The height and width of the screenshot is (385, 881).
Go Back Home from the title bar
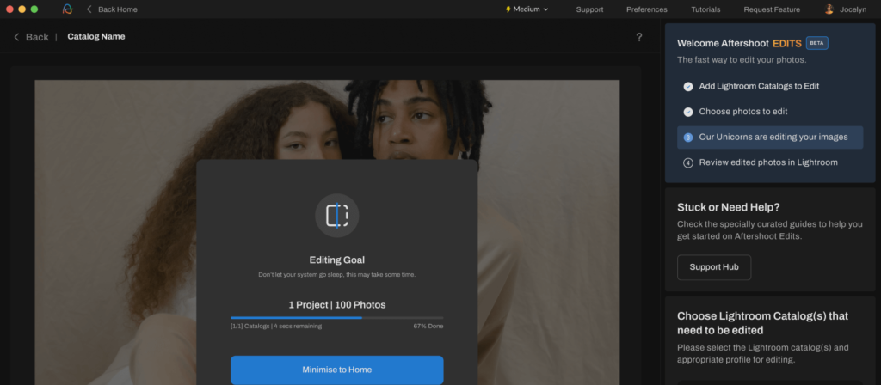coord(111,9)
